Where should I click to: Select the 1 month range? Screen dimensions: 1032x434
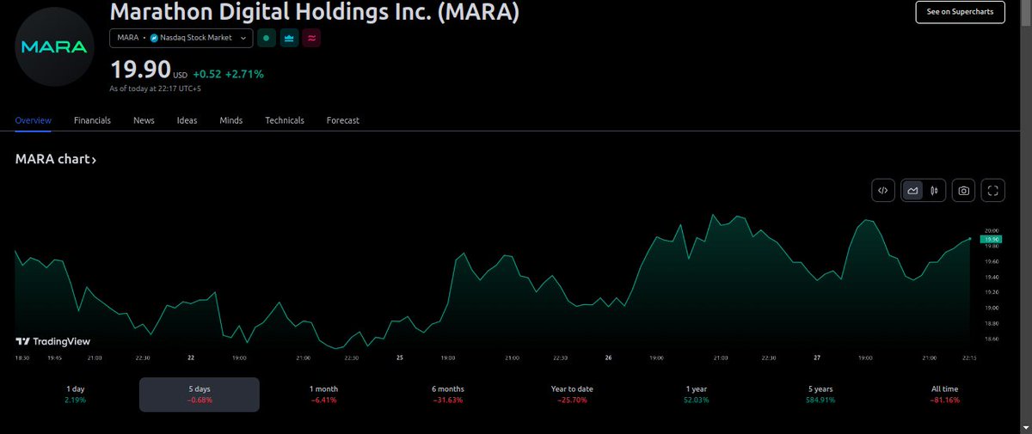[x=324, y=394]
